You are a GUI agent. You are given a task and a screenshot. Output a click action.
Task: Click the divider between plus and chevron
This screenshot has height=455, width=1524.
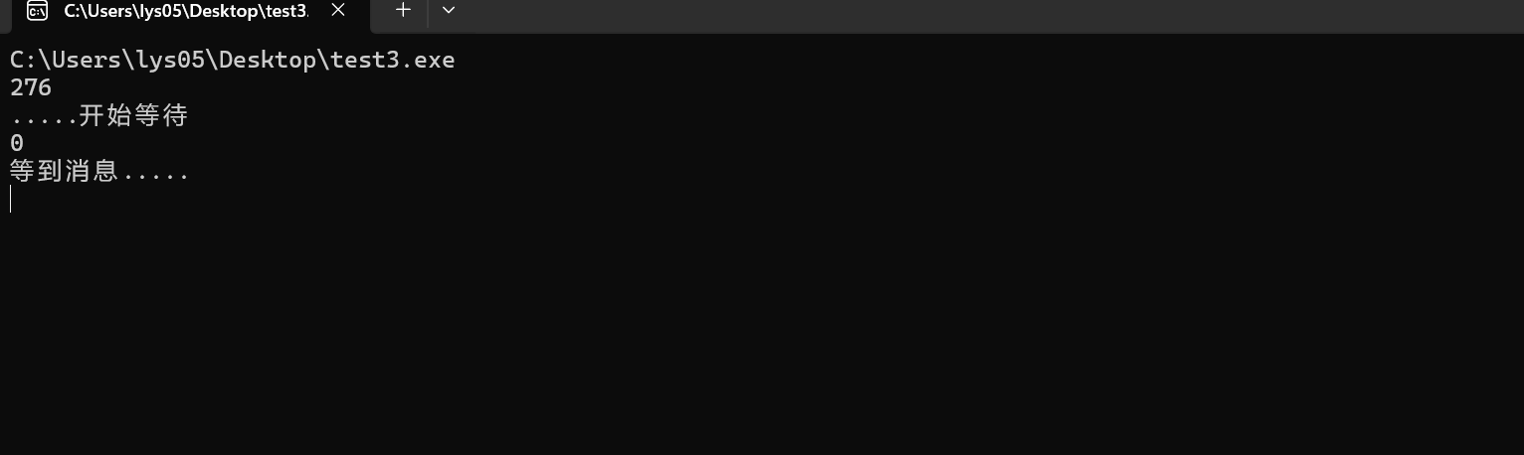[x=429, y=11]
